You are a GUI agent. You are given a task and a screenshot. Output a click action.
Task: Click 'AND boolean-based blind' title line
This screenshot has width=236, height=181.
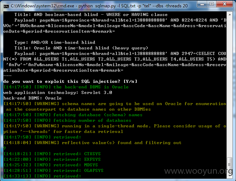click(x=91, y=15)
